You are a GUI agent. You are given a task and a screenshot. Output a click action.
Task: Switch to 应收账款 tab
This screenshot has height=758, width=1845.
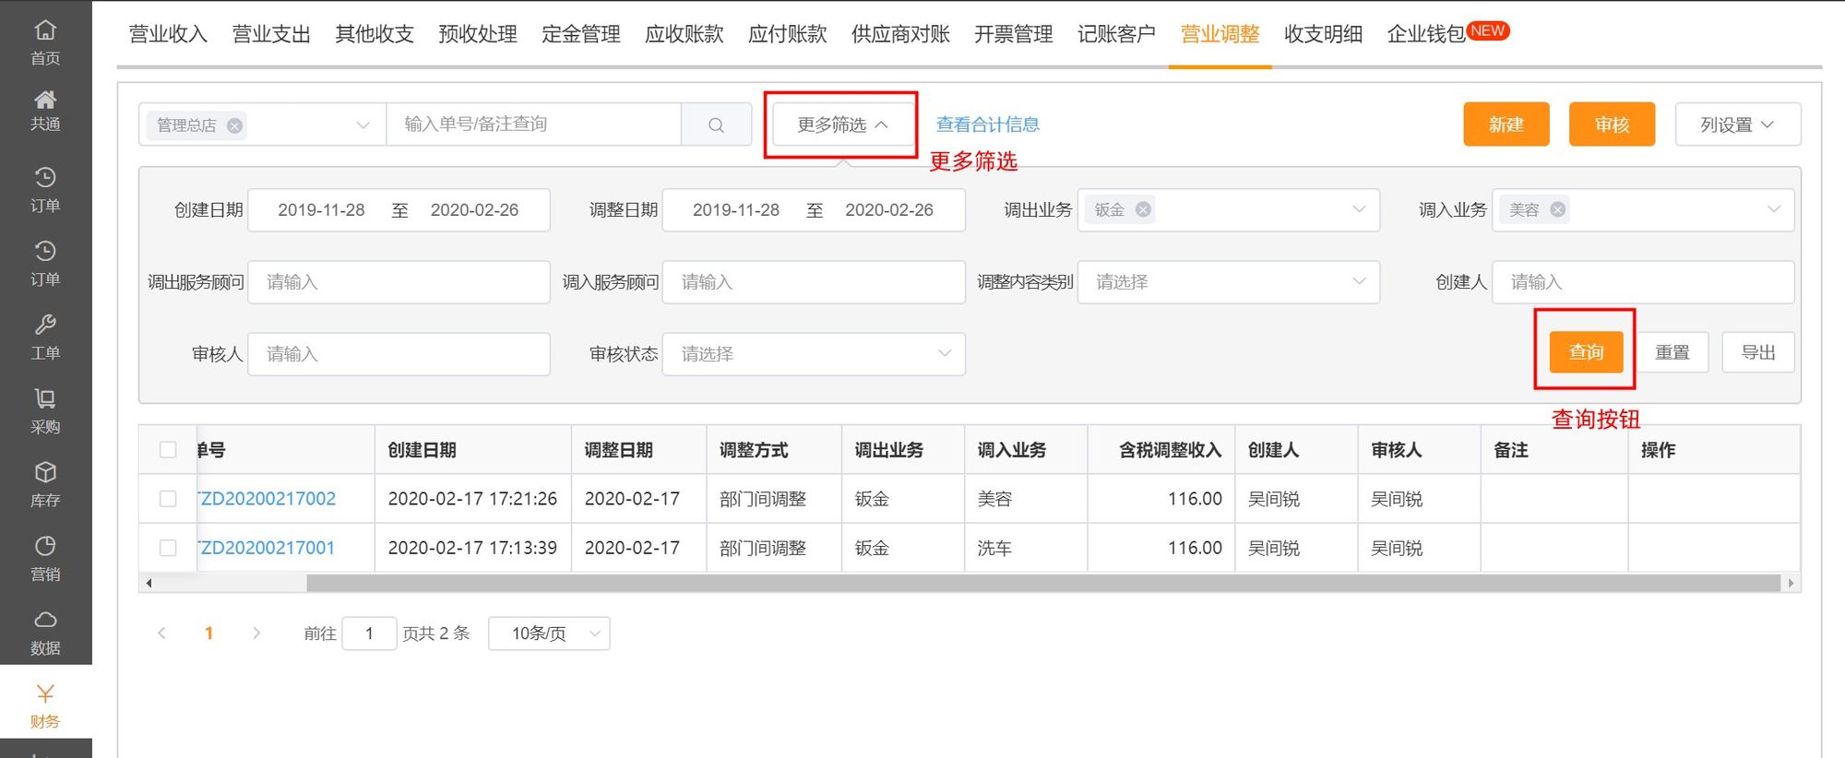tap(684, 34)
